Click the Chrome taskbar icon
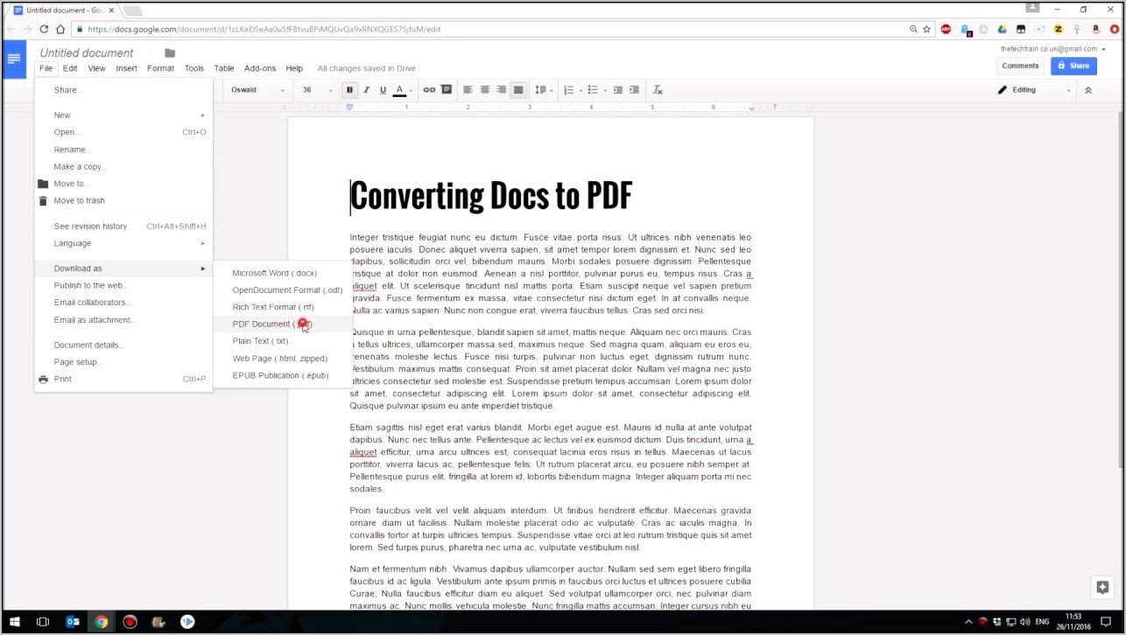 pos(102,622)
